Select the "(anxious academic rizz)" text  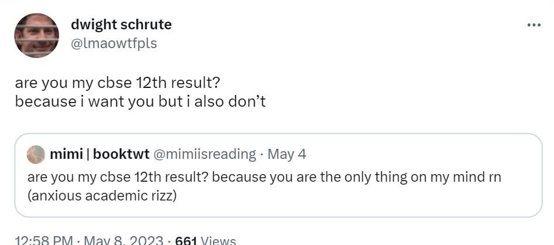[102, 195]
